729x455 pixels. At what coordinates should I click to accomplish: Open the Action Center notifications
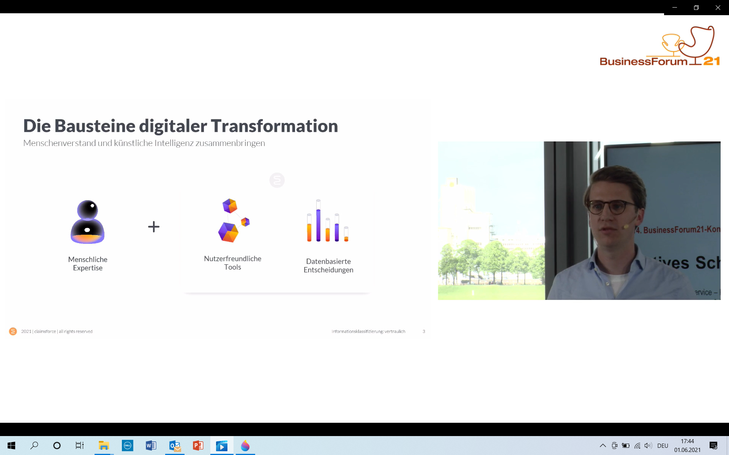coord(713,446)
